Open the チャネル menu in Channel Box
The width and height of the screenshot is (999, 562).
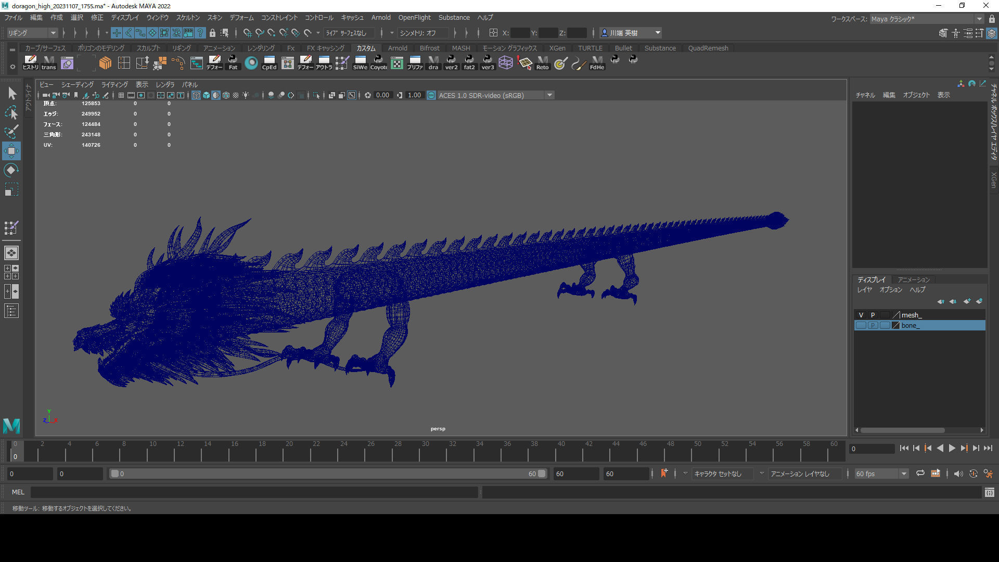(865, 95)
